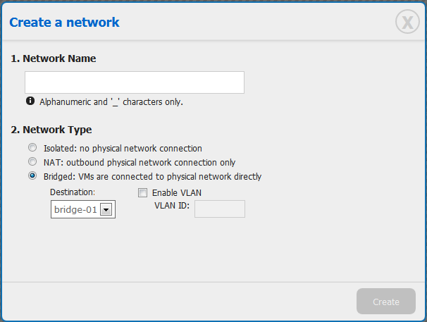Screen dimensions: 427x322
Task: Tick the Enable VLAN checkbox
Action: [143, 192]
